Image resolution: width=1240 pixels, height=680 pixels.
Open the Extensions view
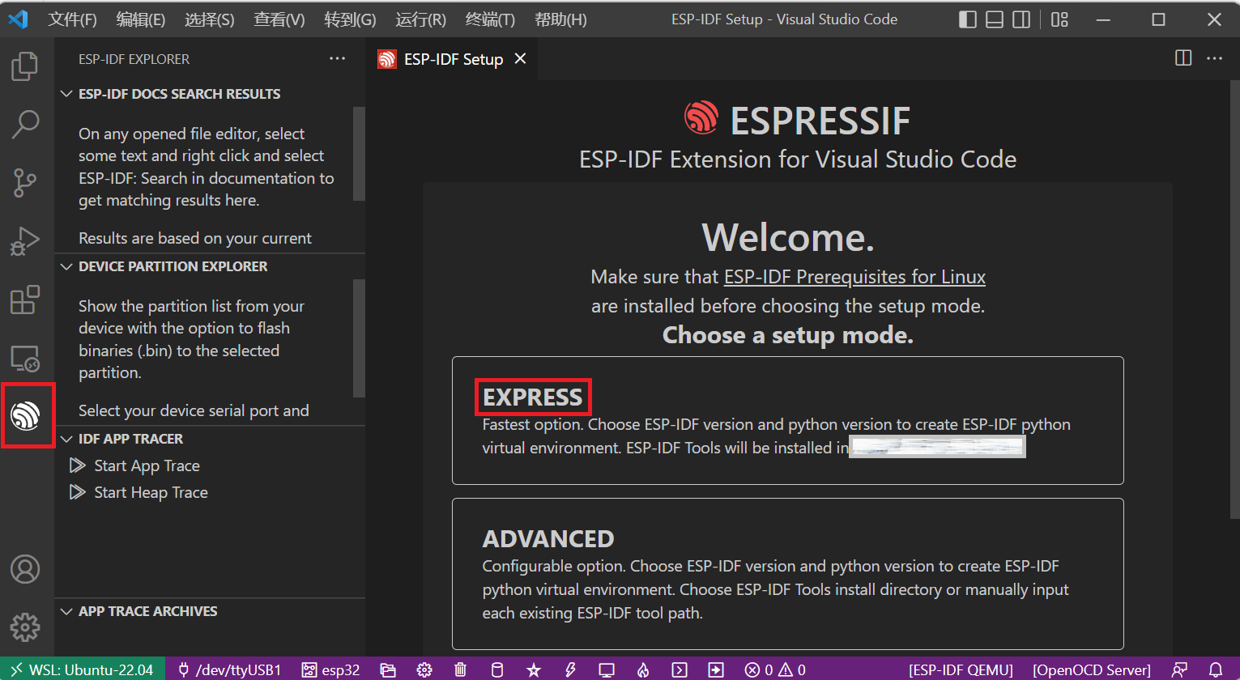(25, 300)
